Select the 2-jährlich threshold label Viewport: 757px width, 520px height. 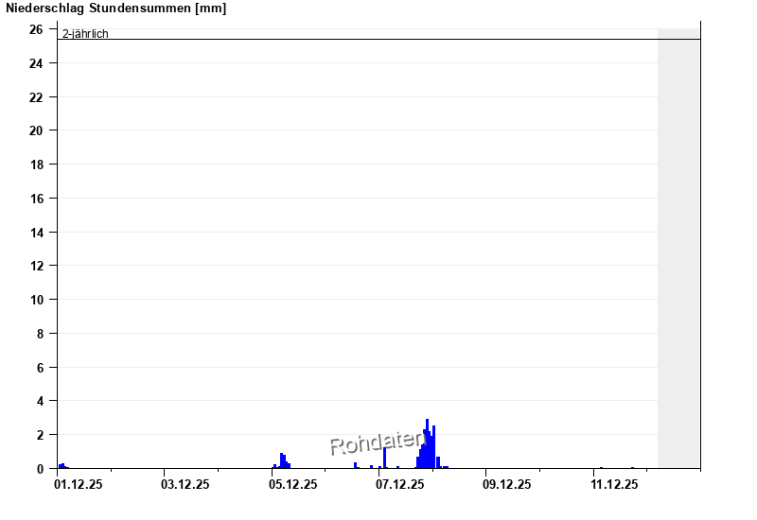pos(85,34)
